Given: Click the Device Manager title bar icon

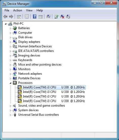Looking at the screenshot, I should (4, 4).
